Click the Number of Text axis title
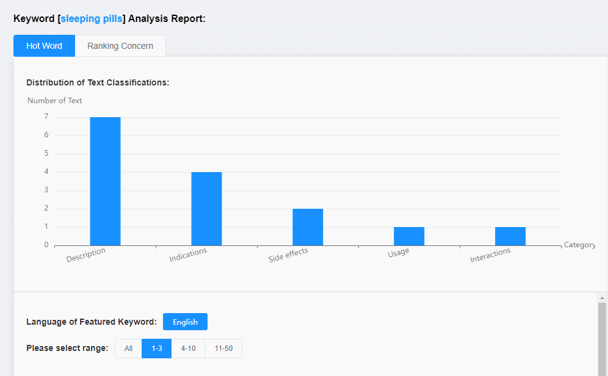Image resolution: width=608 pixels, height=376 pixels. (x=55, y=100)
